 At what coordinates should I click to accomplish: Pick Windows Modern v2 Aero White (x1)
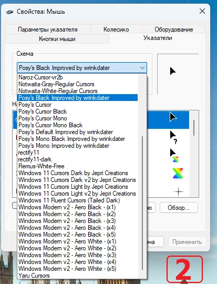[77, 241]
